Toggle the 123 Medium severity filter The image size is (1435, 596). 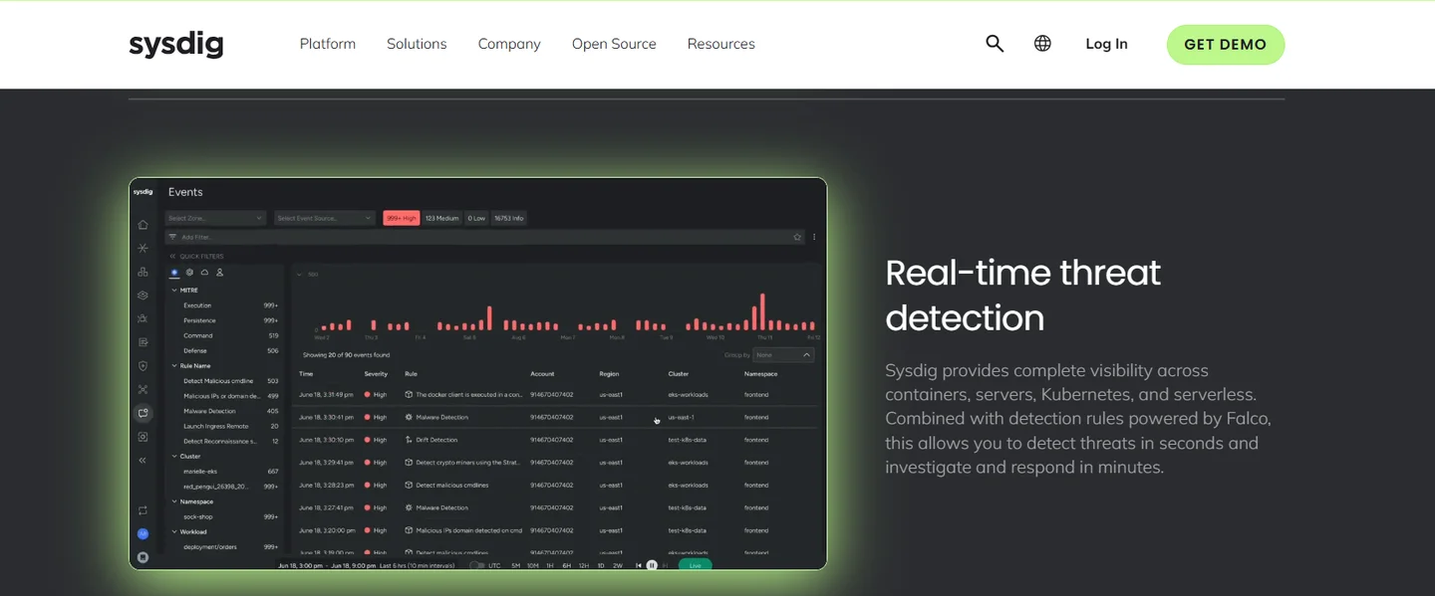pyautogui.click(x=442, y=218)
